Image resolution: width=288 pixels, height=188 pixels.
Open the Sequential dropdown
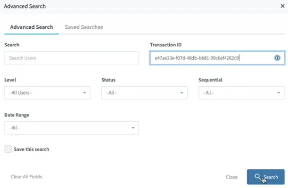[x=242, y=93]
